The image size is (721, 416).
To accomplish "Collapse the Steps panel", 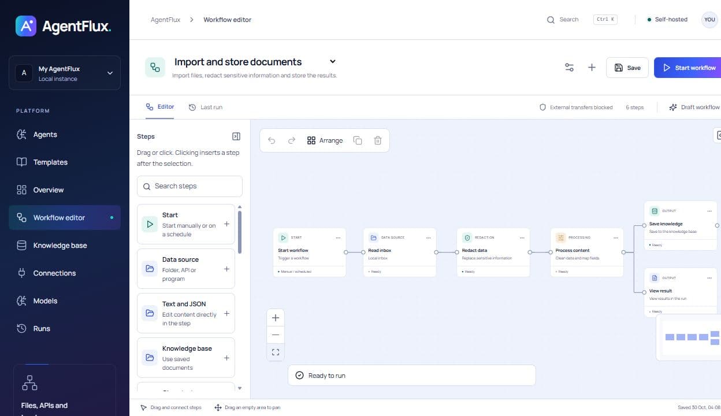I will [236, 136].
